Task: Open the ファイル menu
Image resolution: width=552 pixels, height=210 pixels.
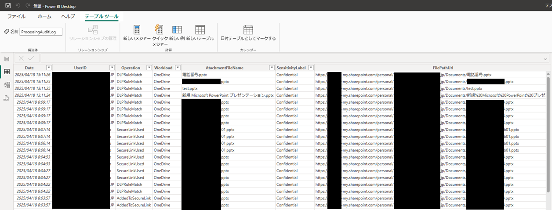Action: click(16, 16)
